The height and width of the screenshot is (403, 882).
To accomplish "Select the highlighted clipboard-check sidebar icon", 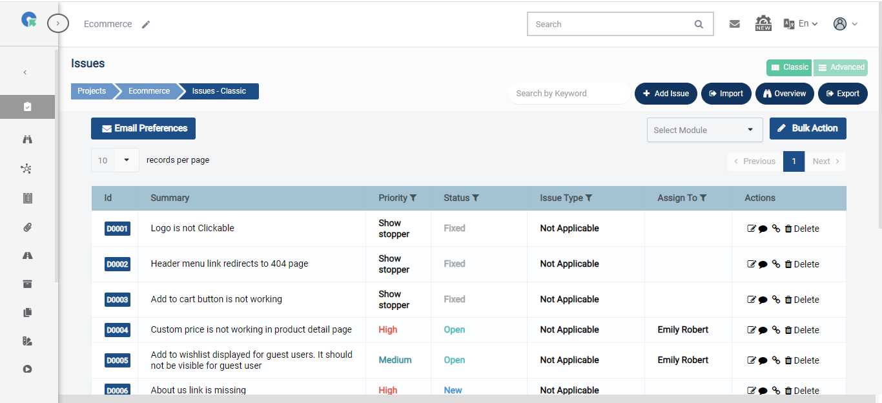I will [27, 107].
